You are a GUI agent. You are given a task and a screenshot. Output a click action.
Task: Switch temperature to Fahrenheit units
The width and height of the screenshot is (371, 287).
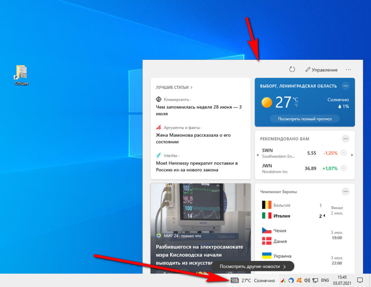click(x=296, y=106)
